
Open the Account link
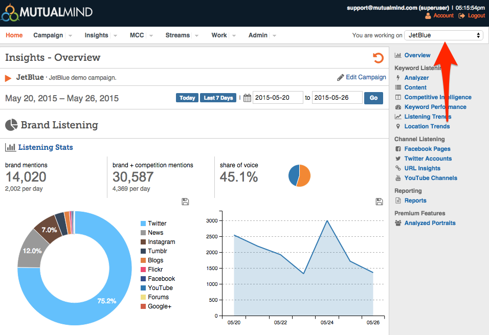443,15
